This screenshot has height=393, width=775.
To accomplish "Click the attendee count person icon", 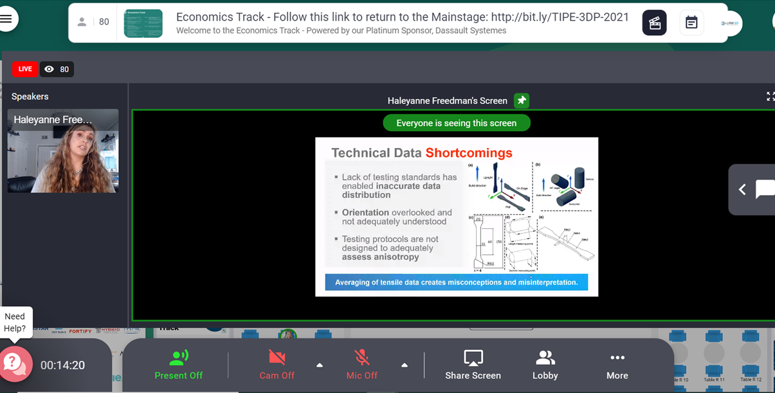I will pos(82,22).
